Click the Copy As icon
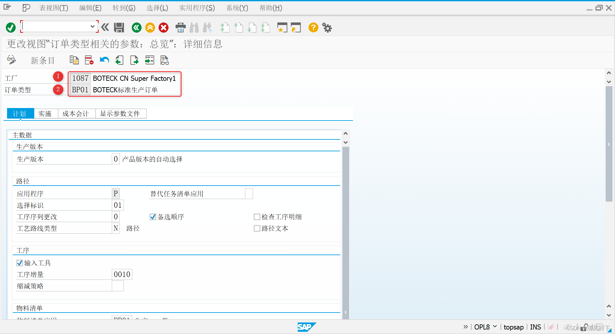The height and width of the screenshot is (334, 615). 74,60
